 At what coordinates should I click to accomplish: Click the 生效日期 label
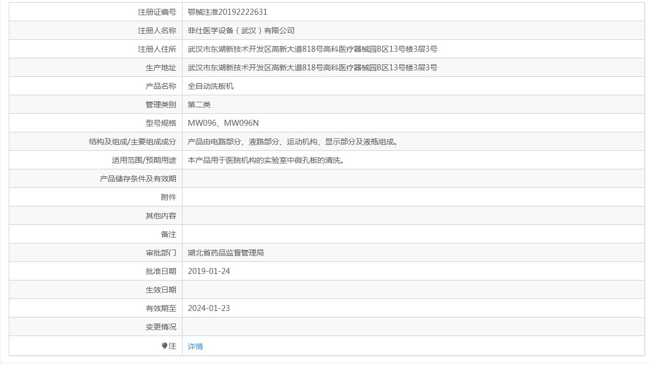[161, 290]
